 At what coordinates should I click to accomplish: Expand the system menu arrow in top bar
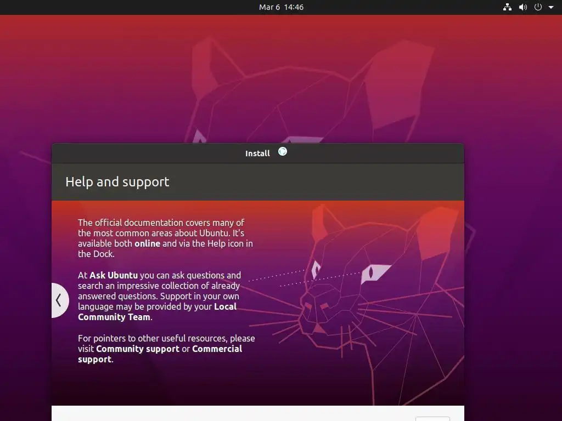pos(551,7)
